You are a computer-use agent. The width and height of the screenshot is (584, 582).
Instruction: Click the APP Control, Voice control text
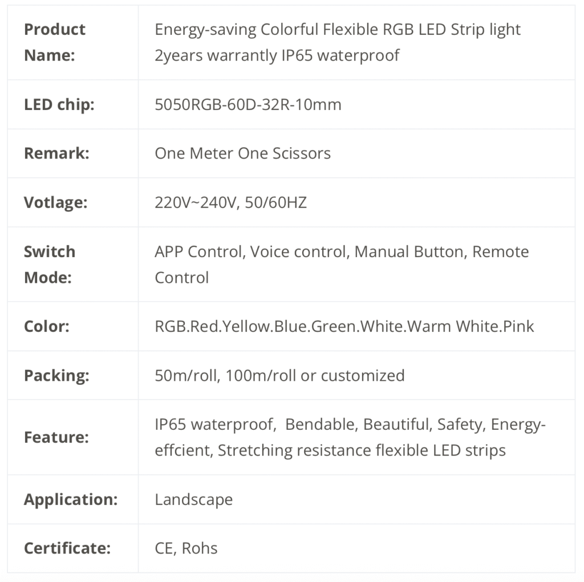pyautogui.click(x=341, y=264)
